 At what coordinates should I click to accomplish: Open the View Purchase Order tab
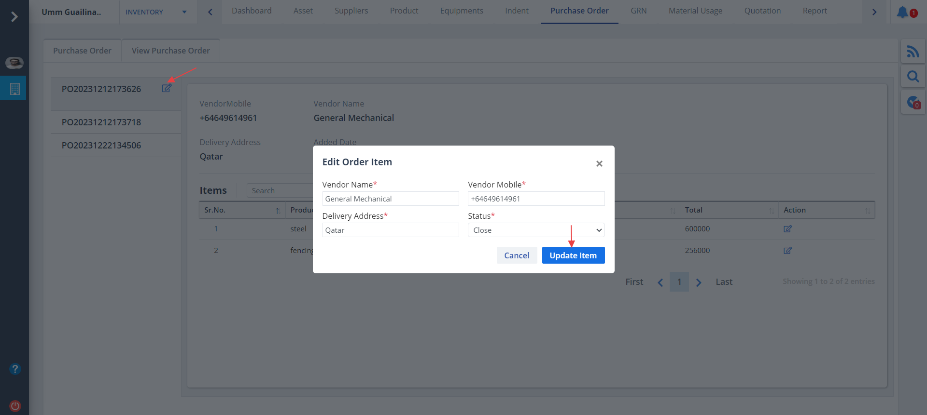pos(170,51)
